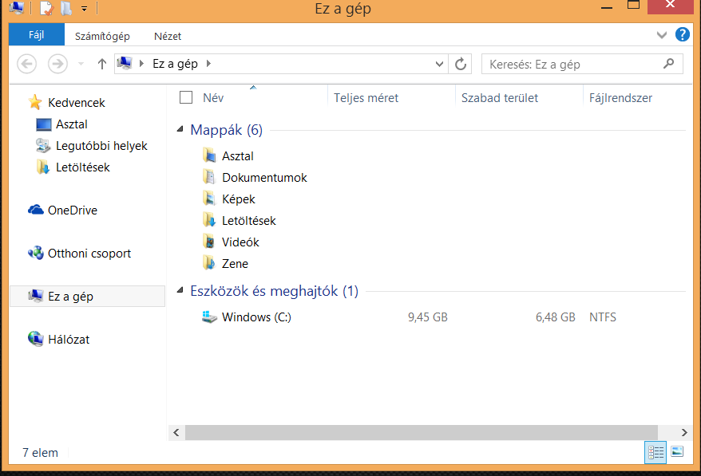Open Otthoni csoport icon in sidebar

(36, 254)
